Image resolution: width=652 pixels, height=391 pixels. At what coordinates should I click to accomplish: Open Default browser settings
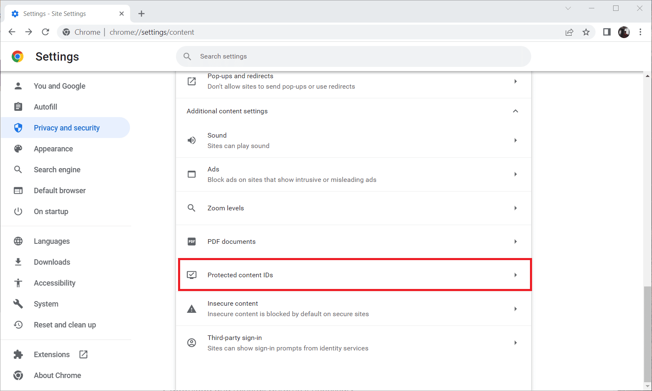point(65,190)
